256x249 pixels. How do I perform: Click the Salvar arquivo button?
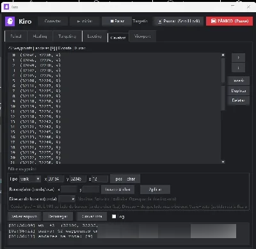pos(24,216)
